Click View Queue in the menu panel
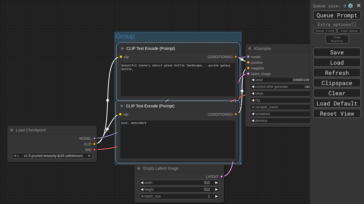 point(349,31)
